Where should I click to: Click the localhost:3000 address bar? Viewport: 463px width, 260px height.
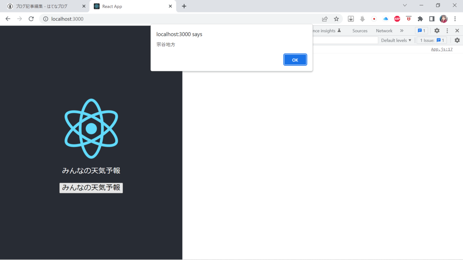point(181,19)
